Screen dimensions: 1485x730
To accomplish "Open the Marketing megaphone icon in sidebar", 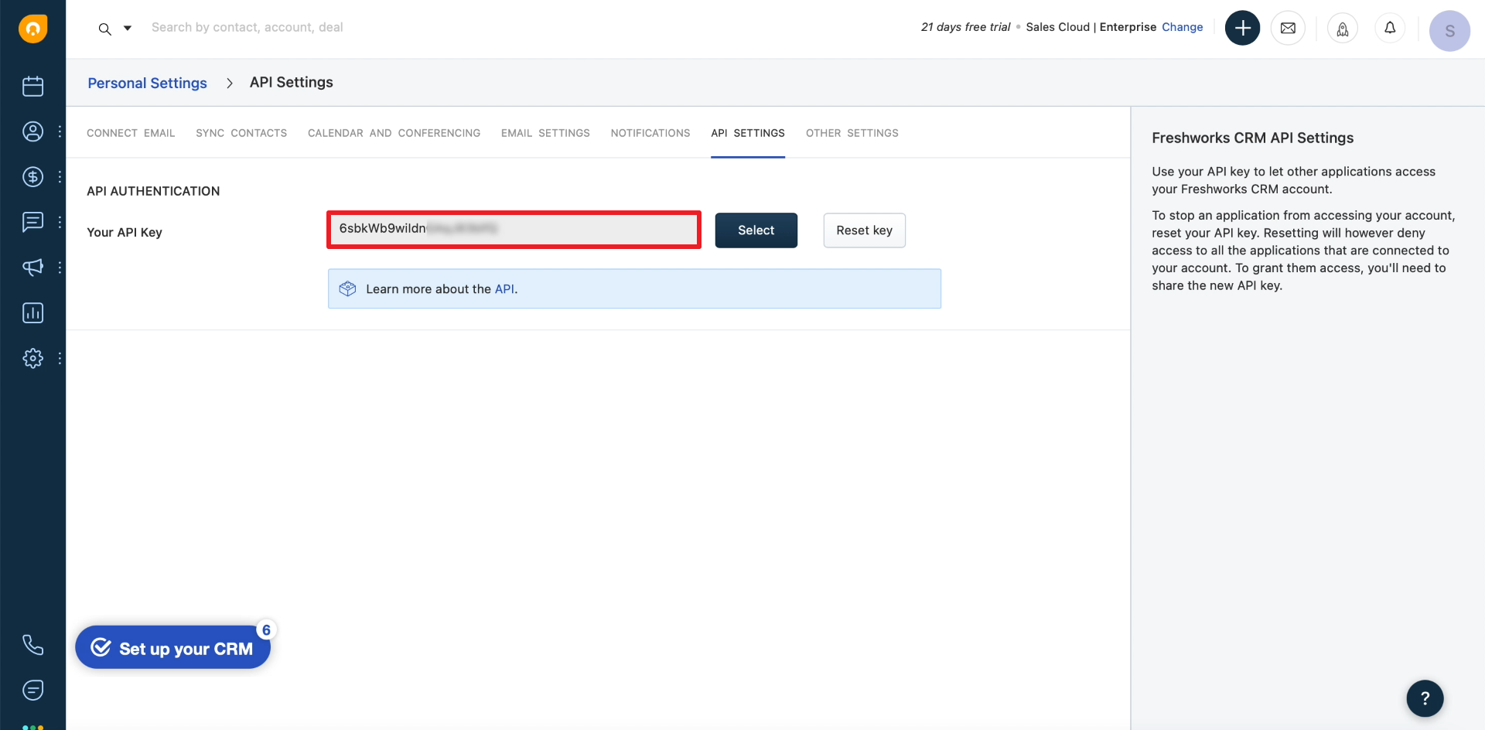I will point(32,268).
